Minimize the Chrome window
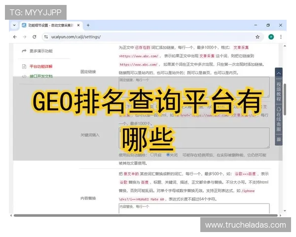Image resolution: width=296 pixels, height=237 pixels. pos(256,25)
